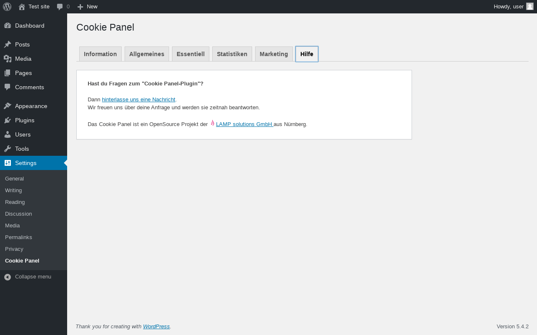
Task: Open Permalinks settings submenu
Action: [18, 237]
